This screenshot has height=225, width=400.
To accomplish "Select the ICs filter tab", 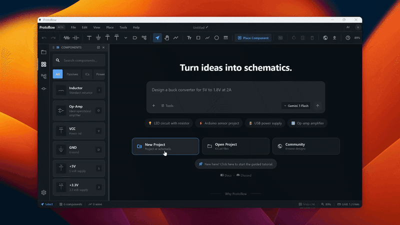I will 87,74.
